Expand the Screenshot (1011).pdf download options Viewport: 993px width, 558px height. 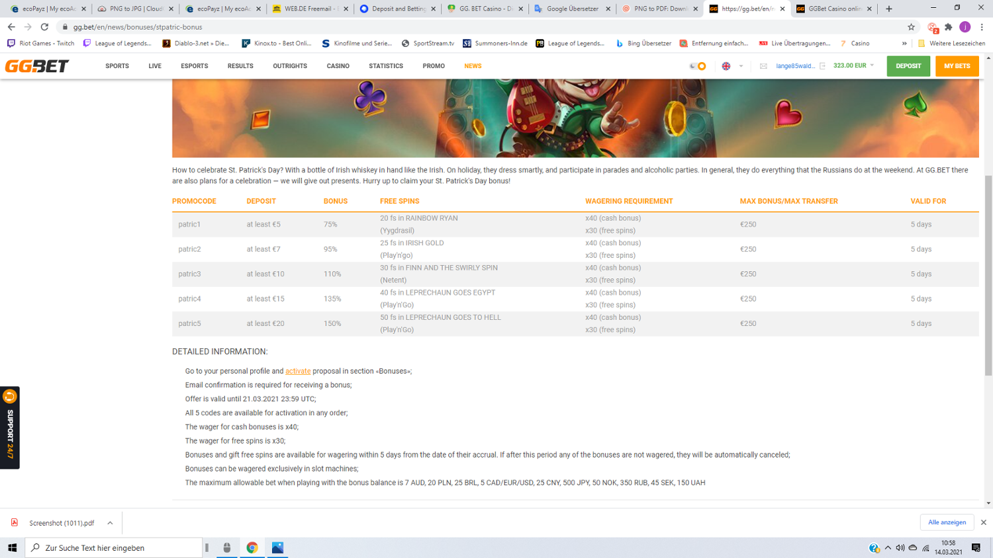point(110,523)
